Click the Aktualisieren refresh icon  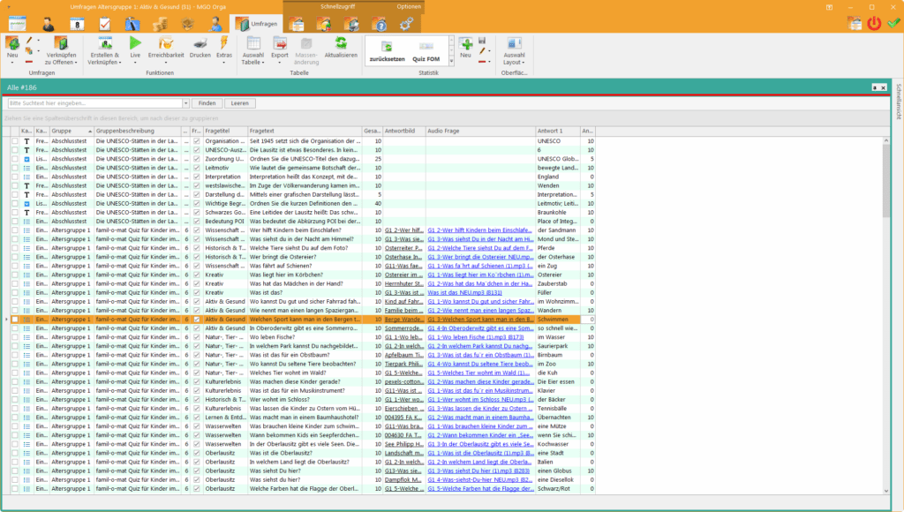(341, 44)
